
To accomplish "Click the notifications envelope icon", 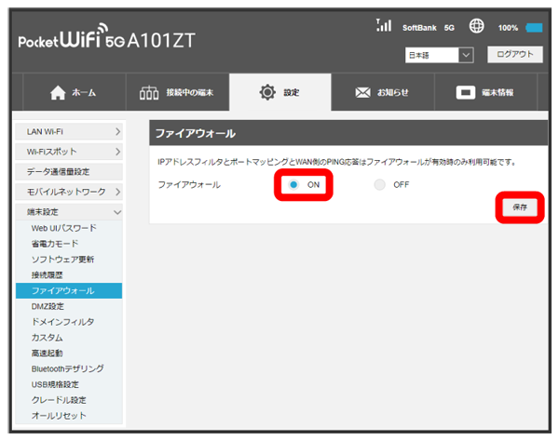I will pos(365,93).
